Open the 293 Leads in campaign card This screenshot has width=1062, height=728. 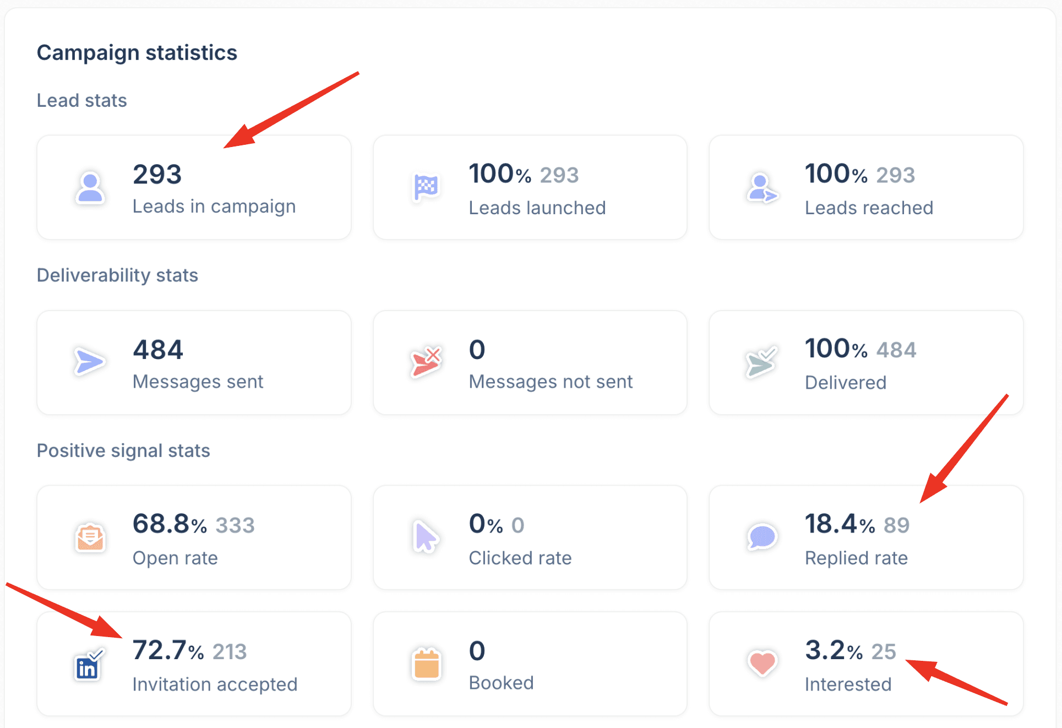194,188
